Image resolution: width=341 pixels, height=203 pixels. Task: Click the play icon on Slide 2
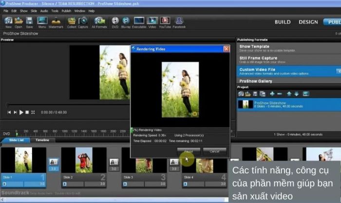[65, 184]
